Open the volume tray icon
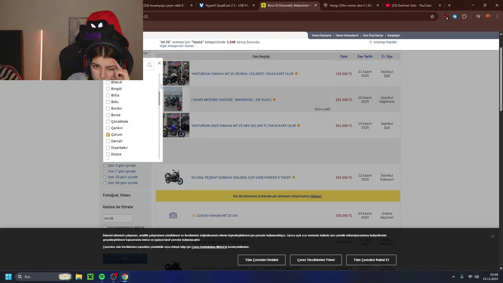This screenshot has width=503, height=283. point(477,277)
